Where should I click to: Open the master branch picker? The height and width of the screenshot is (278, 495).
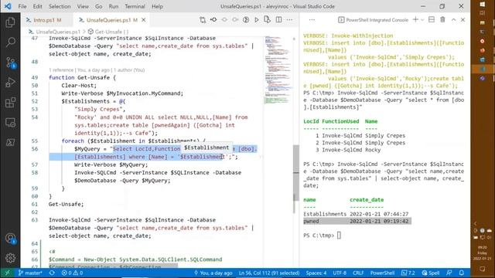click(30, 273)
